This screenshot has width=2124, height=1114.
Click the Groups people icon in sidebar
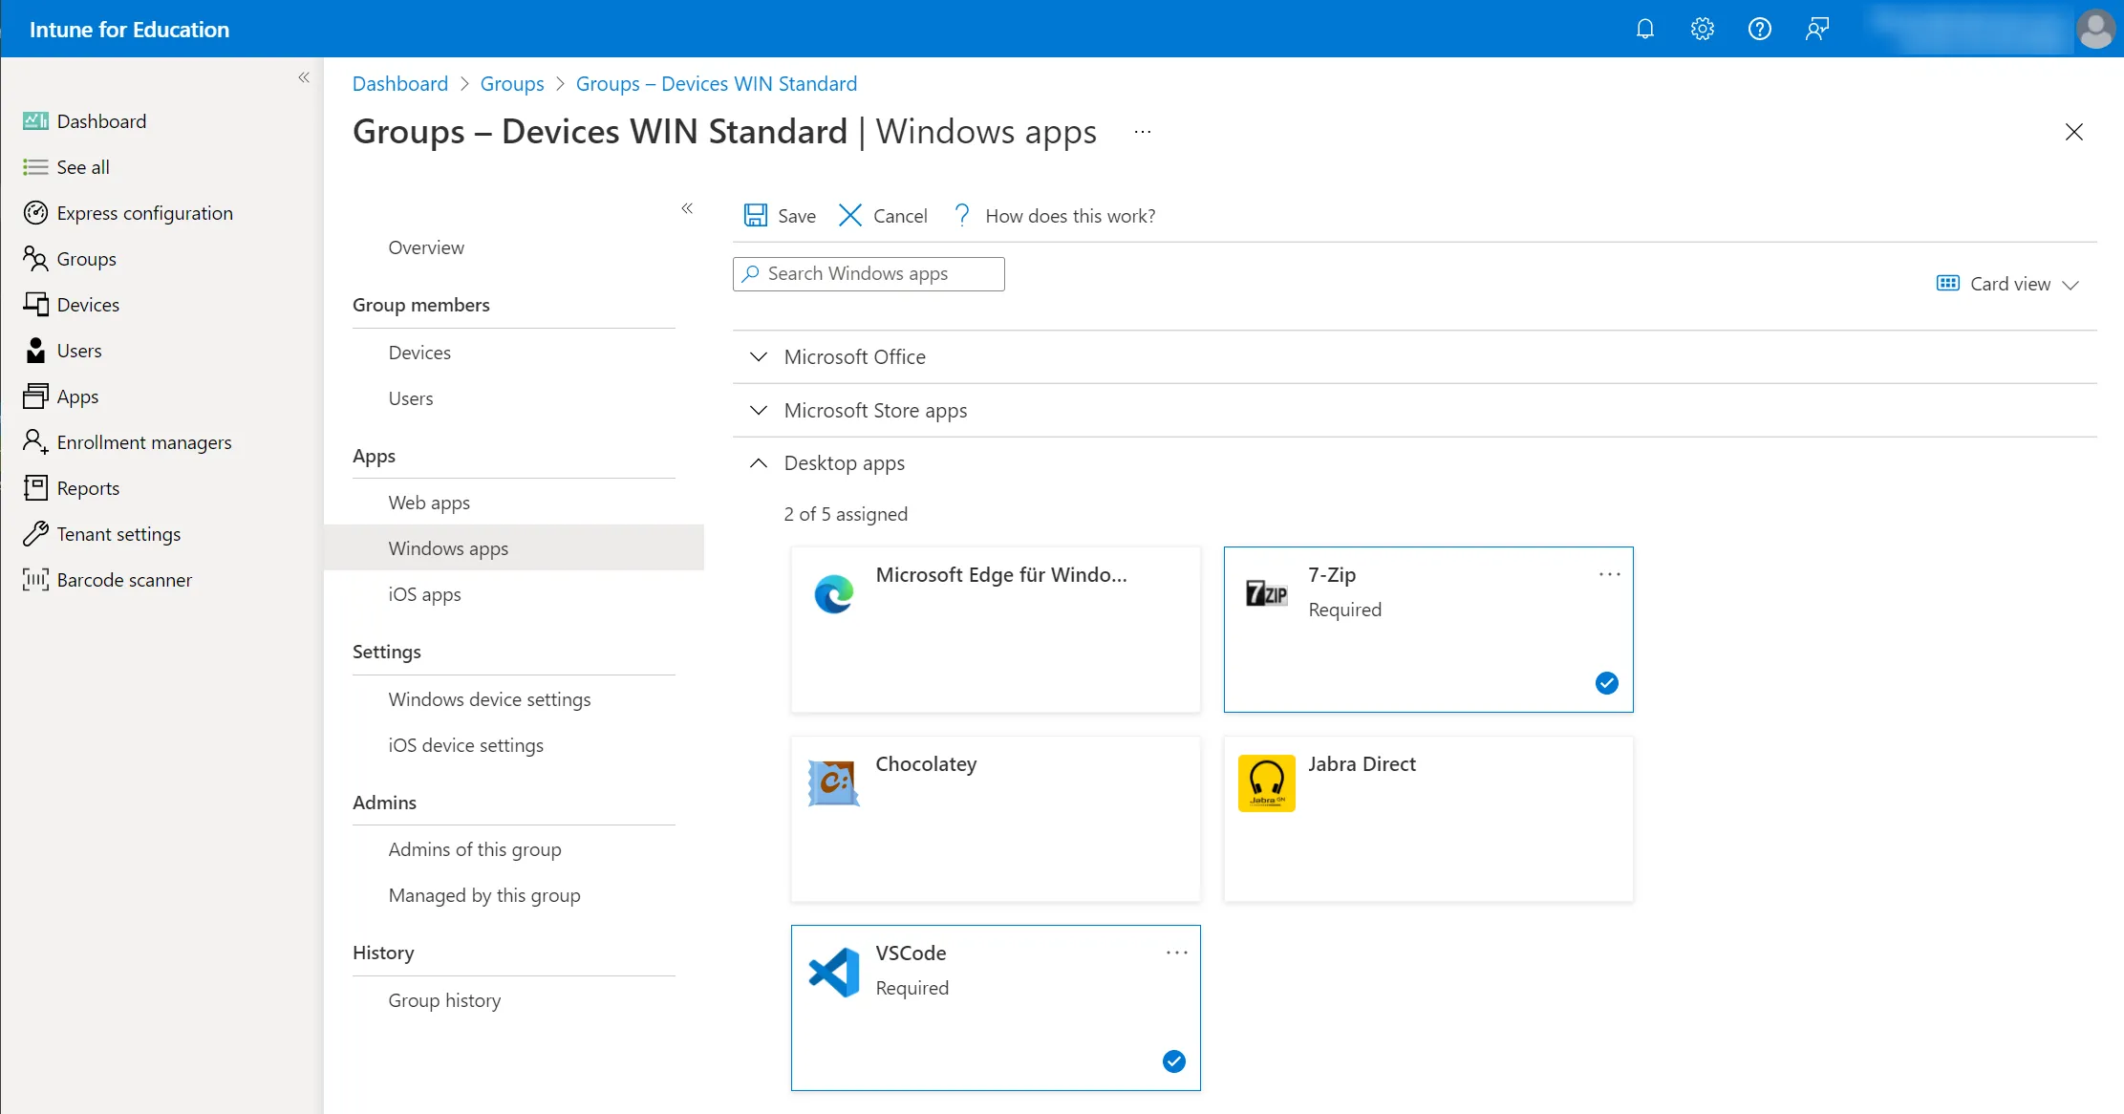pos(35,259)
